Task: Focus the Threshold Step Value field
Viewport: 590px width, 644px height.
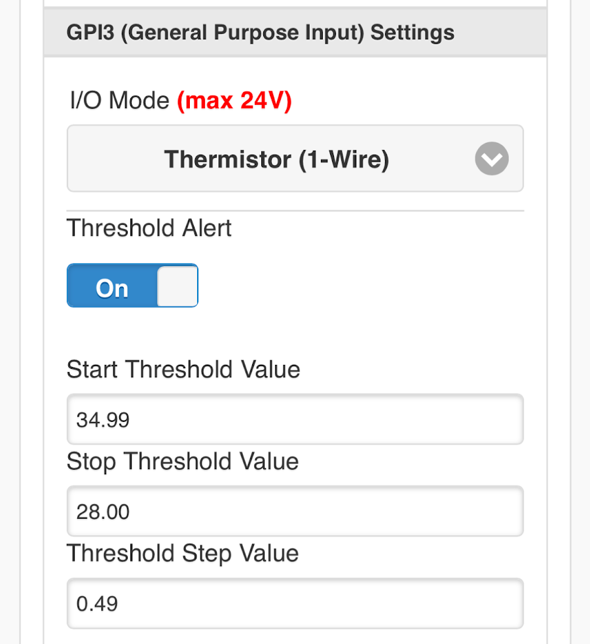Action: click(295, 603)
